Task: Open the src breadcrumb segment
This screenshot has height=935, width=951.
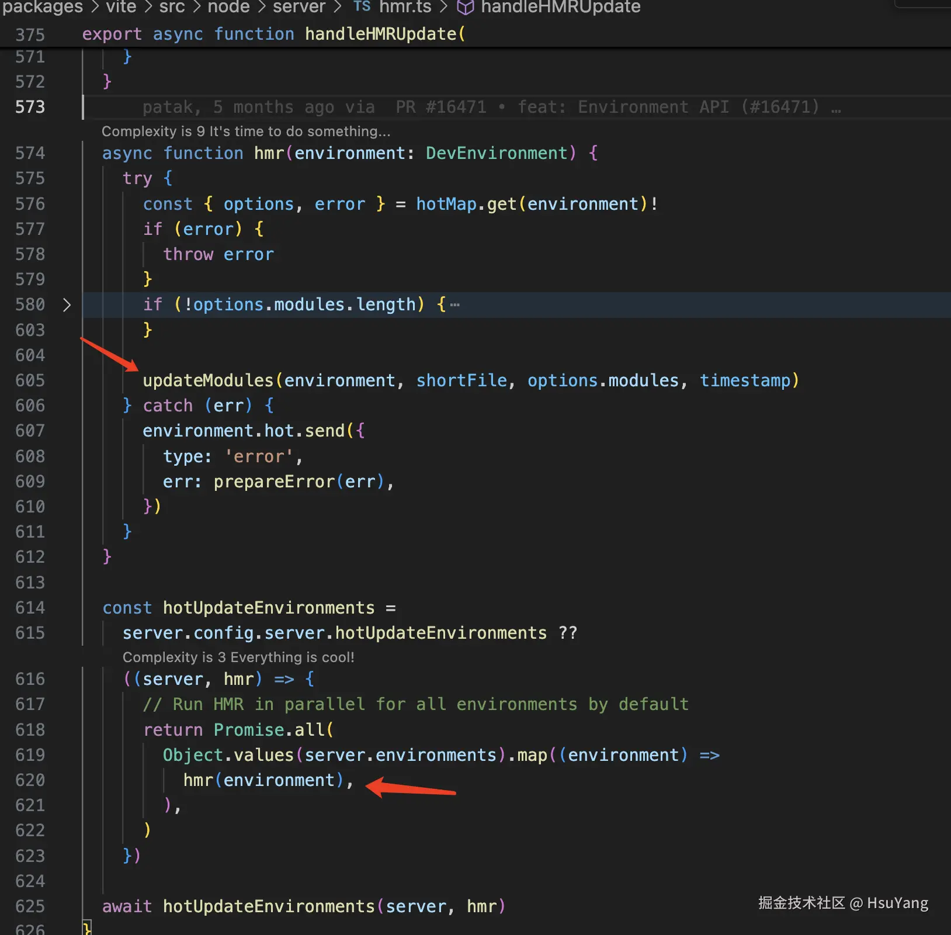Action: tap(172, 7)
